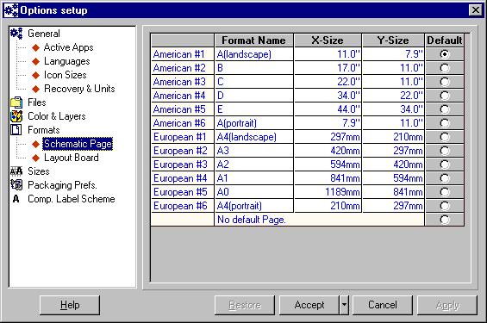This screenshot has height=323, width=487.
Task: Click the Formats page icon
Action: (16, 130)
